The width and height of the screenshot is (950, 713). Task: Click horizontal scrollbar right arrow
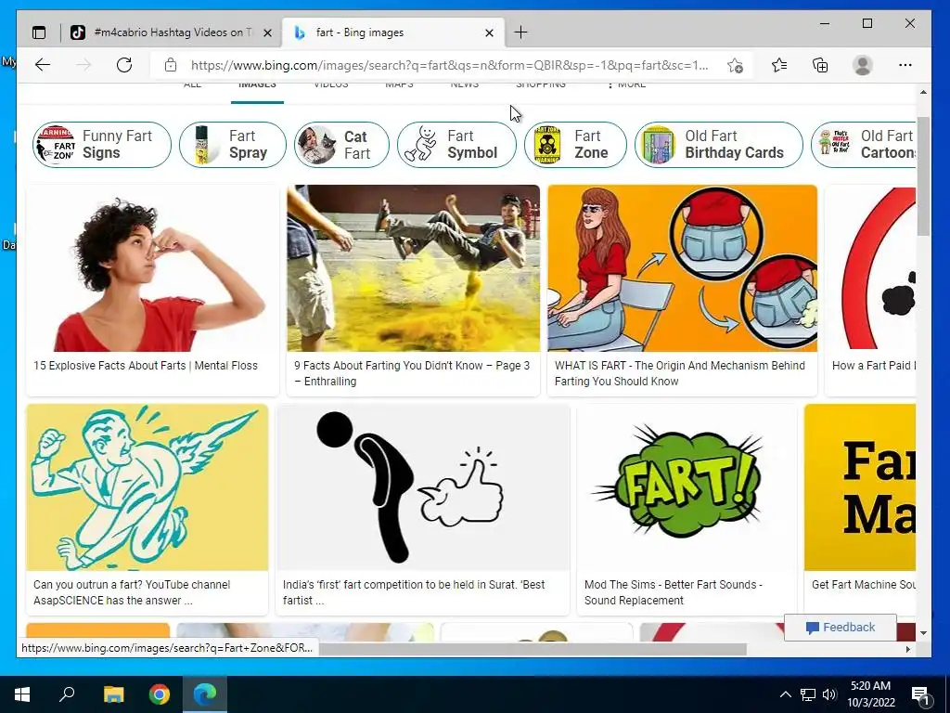pos(907,649)
